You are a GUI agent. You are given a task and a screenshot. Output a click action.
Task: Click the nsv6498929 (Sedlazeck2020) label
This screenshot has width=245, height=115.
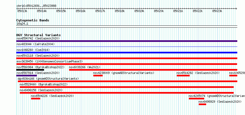pos(220,102)
